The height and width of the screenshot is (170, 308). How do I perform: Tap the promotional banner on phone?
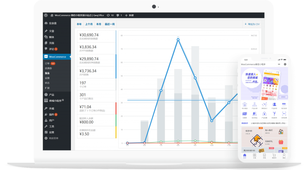(264, 83)
